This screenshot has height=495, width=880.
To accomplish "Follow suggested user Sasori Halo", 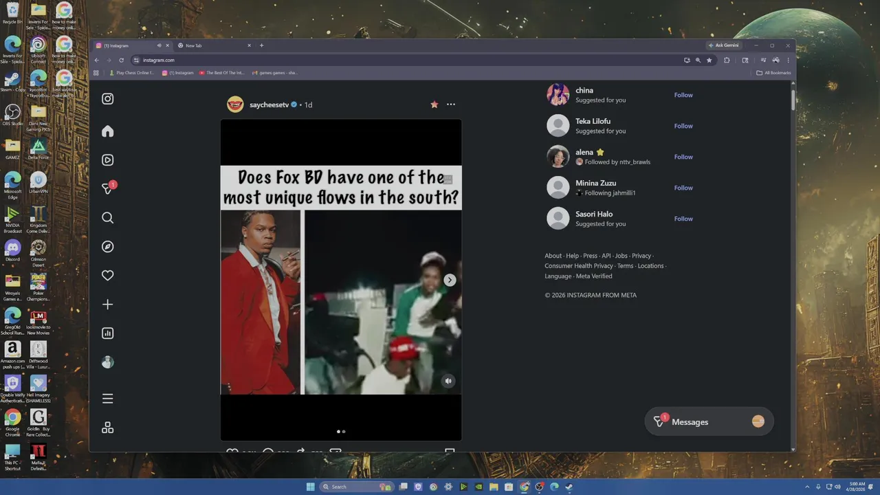I will coord(683,219).
